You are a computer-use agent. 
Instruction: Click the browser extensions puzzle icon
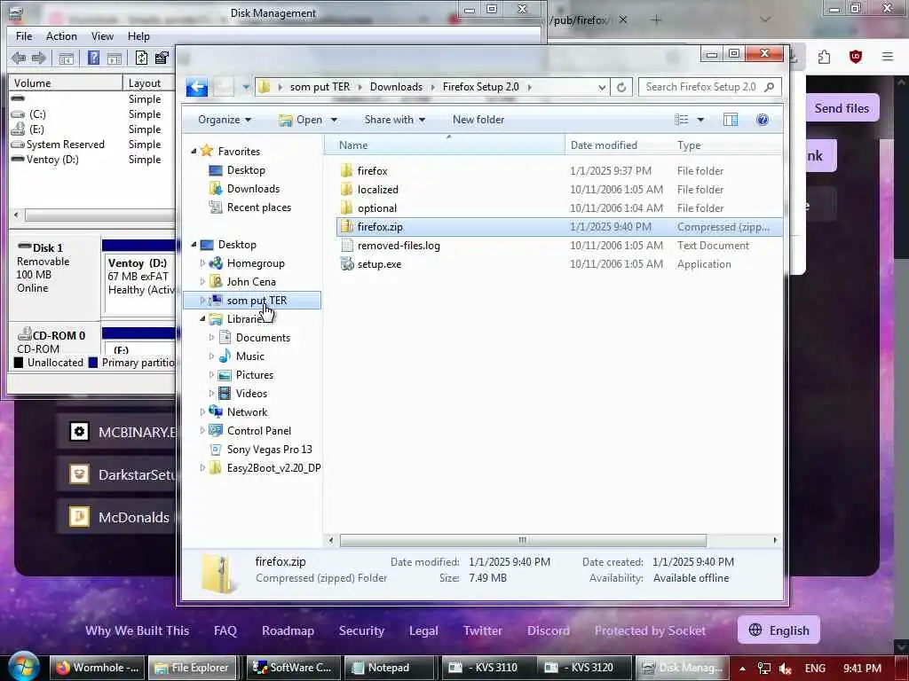pyautogui.click(x=824, y=57)
